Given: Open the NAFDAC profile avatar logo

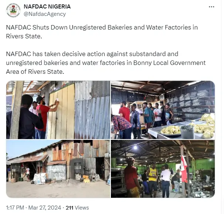Looking at the screenshot, I should [x=13, y=10].
